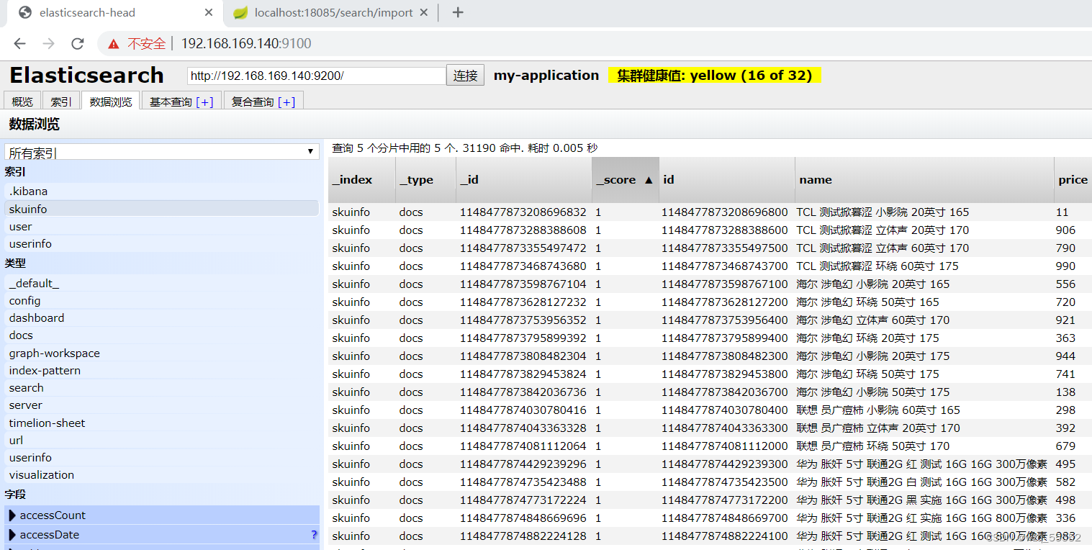Select the visualization type
1092x550 pixels.
(162, 475)
